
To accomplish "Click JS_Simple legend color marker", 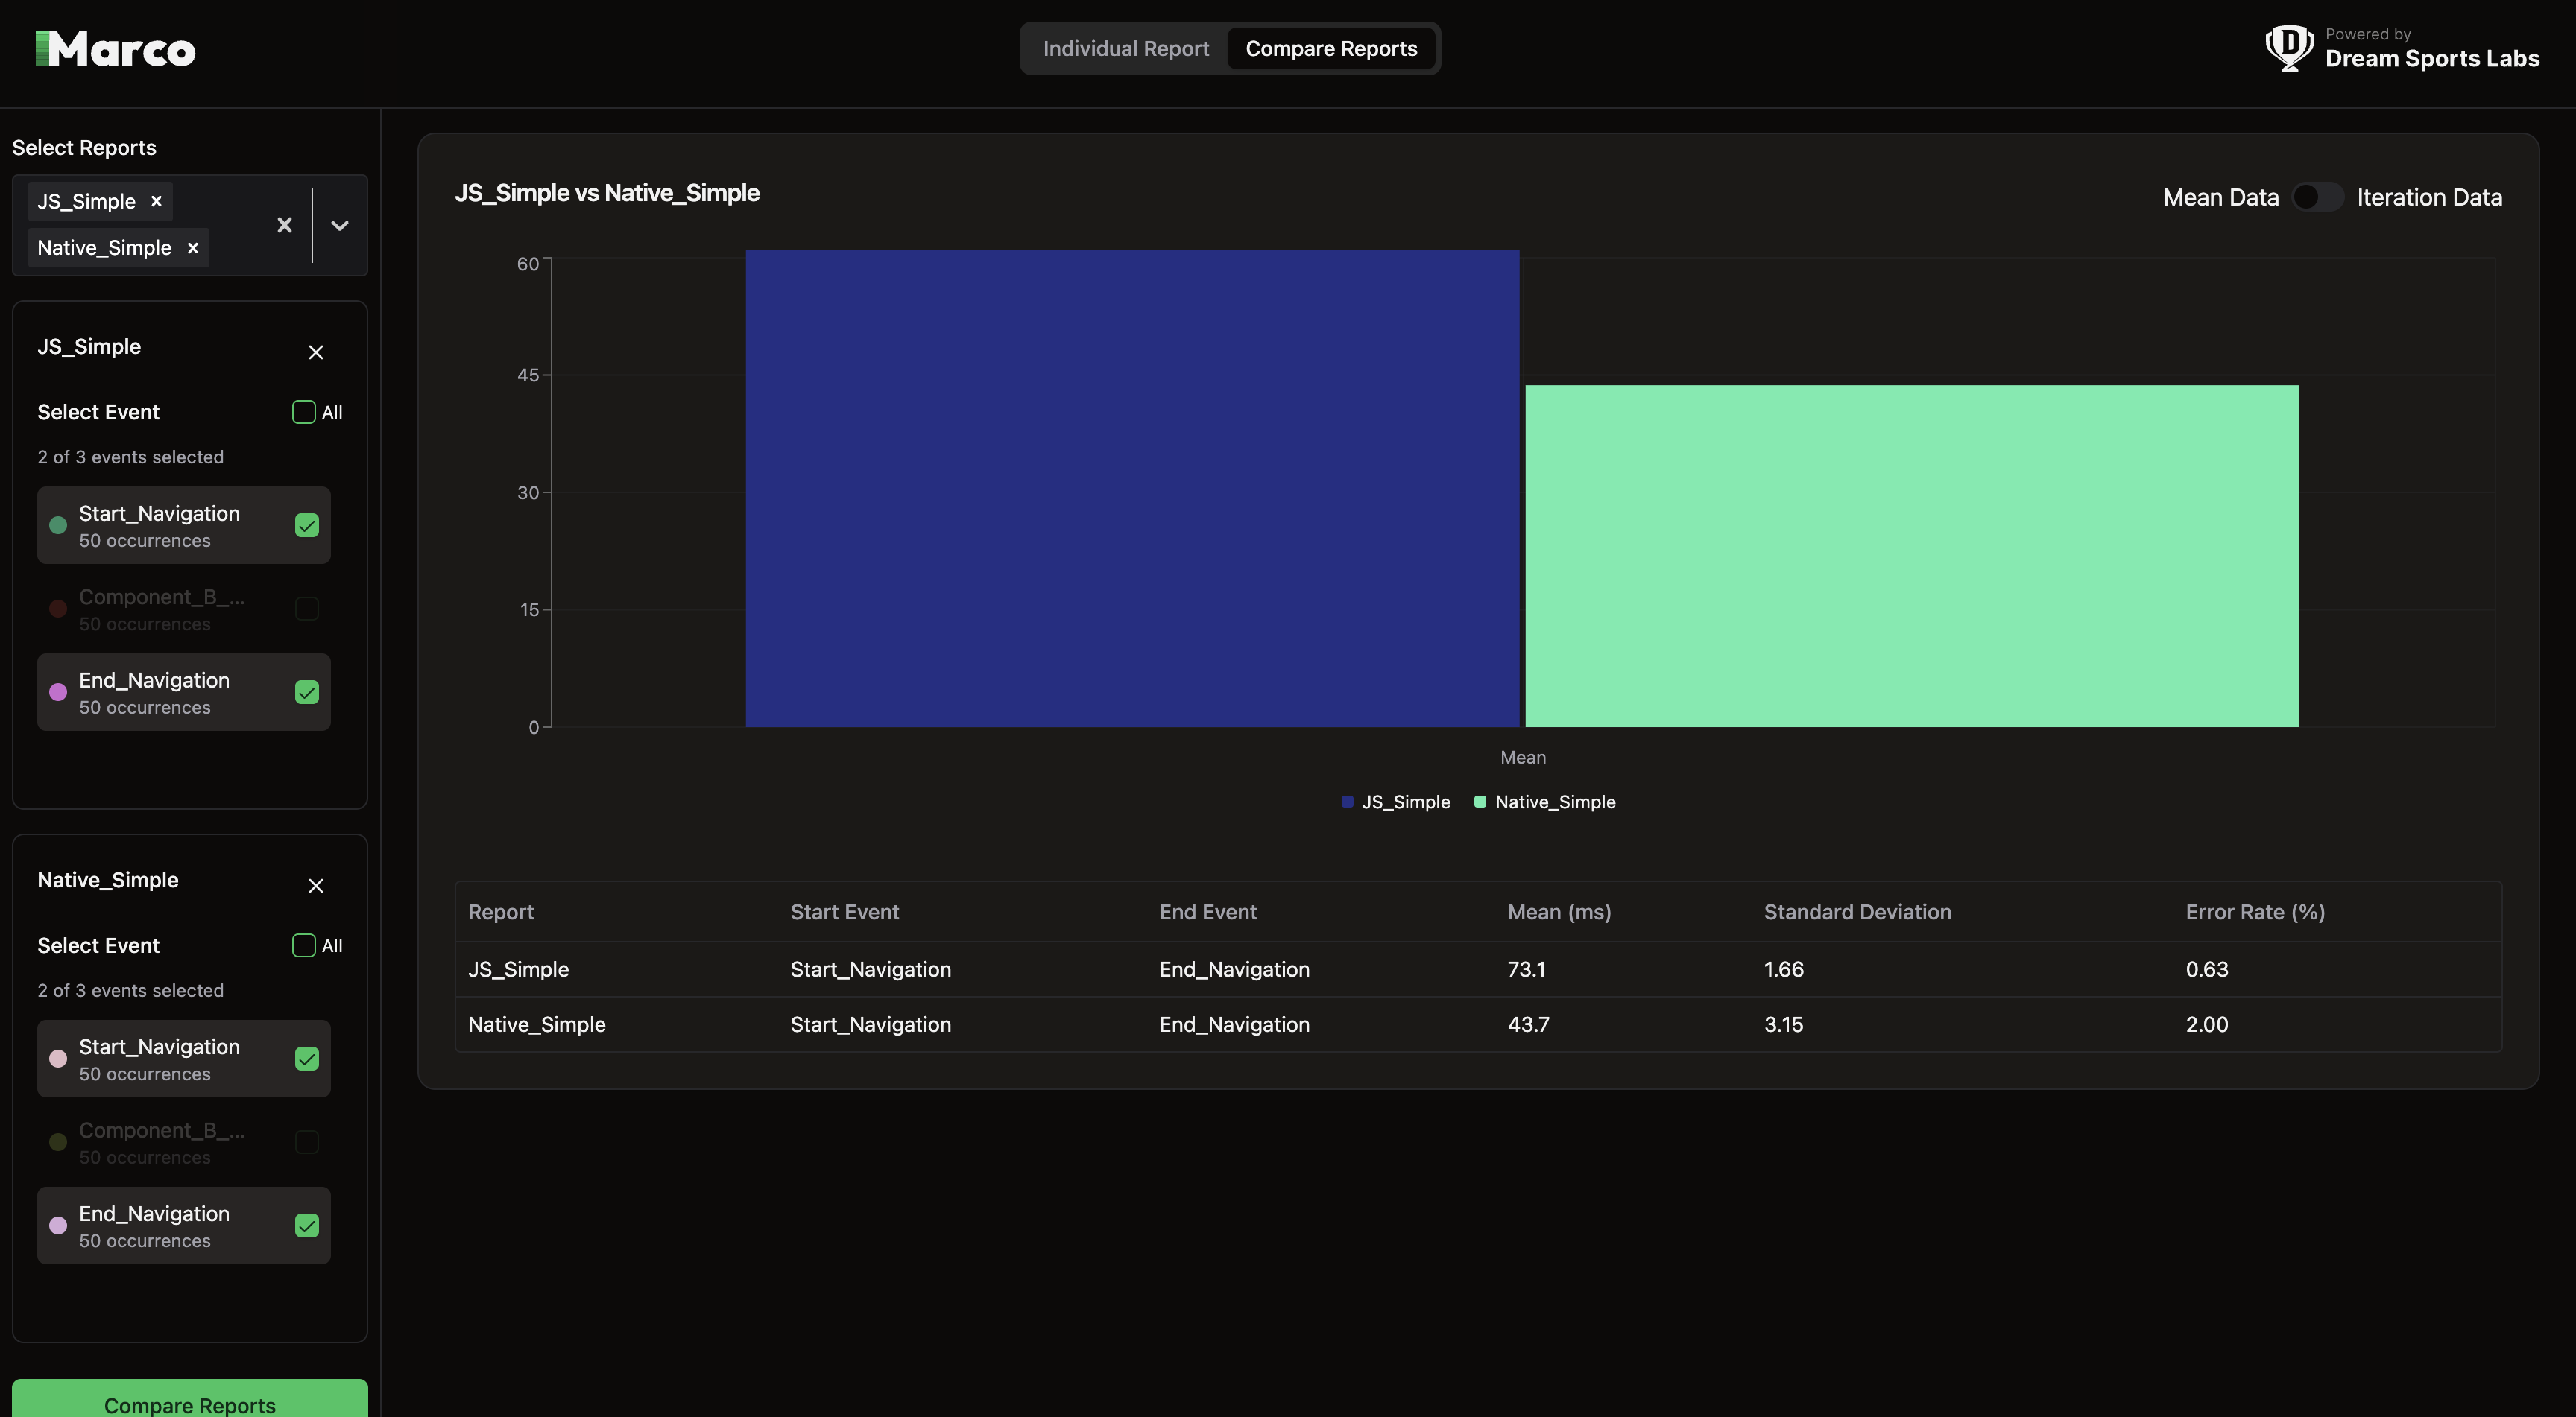I will 1347,802.
